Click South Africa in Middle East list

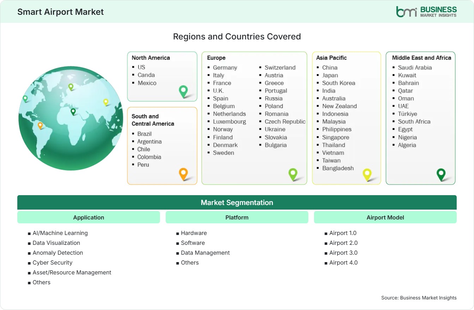[x=414, y=122]
